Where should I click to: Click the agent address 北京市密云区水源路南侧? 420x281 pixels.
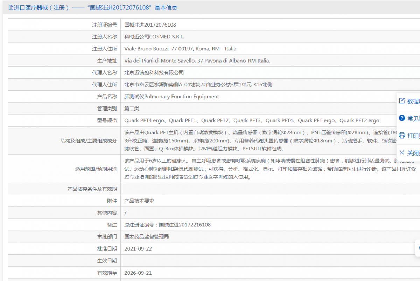(x=198, y=84)
